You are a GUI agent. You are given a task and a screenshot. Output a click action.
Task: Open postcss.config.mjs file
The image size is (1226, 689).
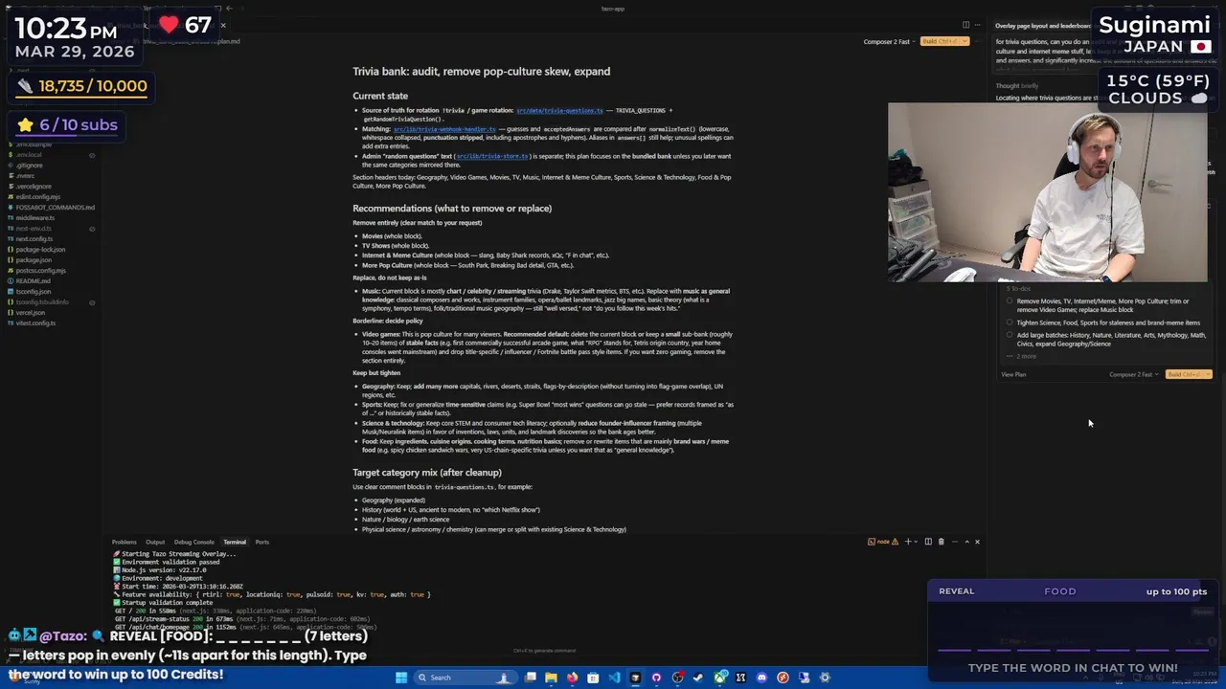click(40, 270)
